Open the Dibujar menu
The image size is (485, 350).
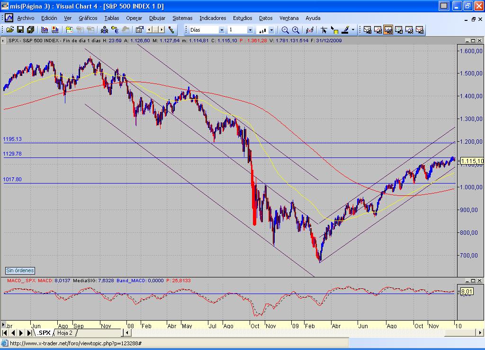(x=157, y=18)
